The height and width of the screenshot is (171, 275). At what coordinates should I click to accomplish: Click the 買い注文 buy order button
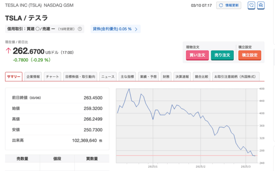[197, 55]
